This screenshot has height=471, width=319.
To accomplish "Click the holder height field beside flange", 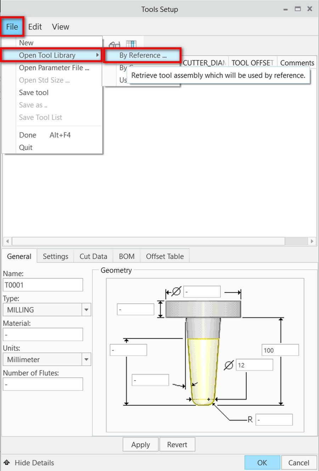I will coord(136,309).
